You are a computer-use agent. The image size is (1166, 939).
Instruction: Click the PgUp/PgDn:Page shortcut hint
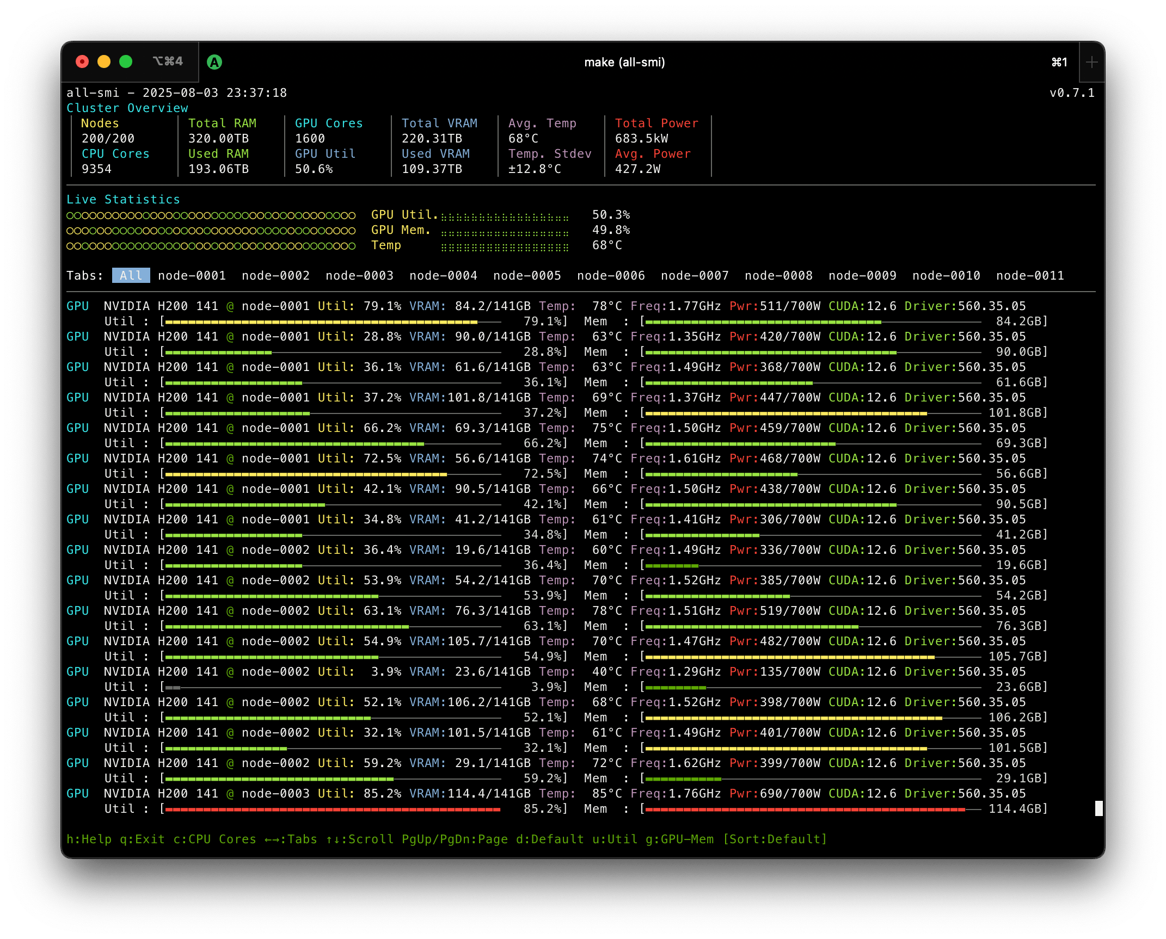(x=455, y=839)
